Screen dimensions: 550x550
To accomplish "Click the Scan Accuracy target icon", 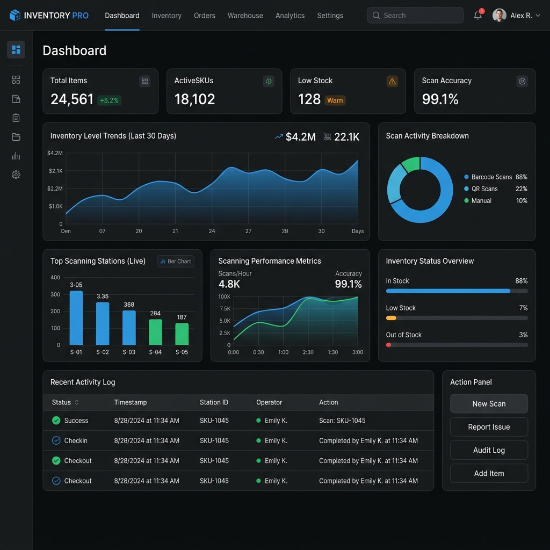I will (522, 82).
